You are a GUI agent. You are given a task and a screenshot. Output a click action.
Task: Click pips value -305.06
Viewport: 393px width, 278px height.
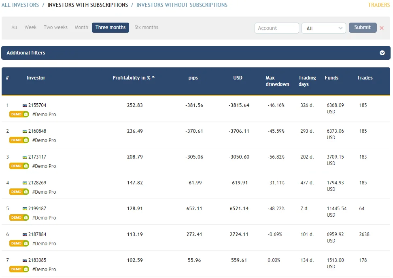[x=194, y=157]
